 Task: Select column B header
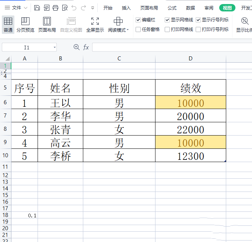(x=60, y=59)
